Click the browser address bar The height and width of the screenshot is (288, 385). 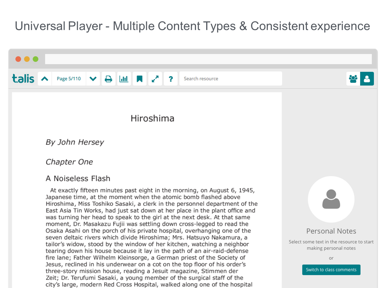coord(208,59)
